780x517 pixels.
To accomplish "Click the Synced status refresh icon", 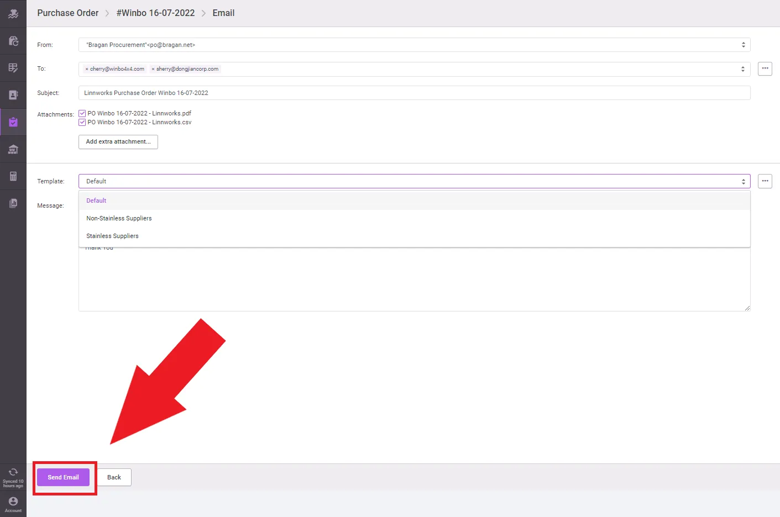I will (13, 472).
